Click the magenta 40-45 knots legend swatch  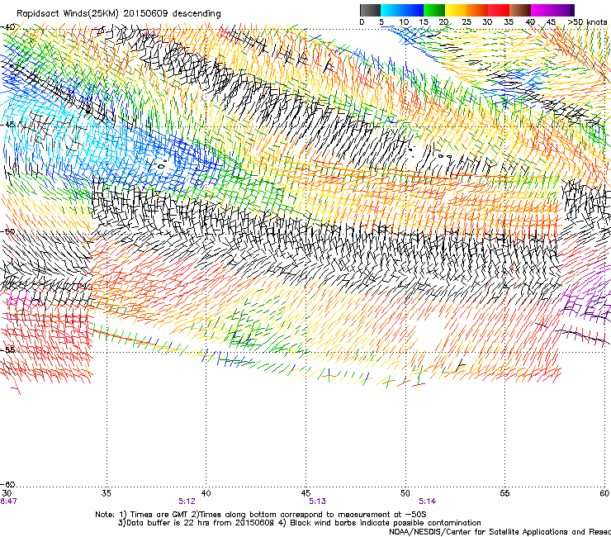coord(542,10)
